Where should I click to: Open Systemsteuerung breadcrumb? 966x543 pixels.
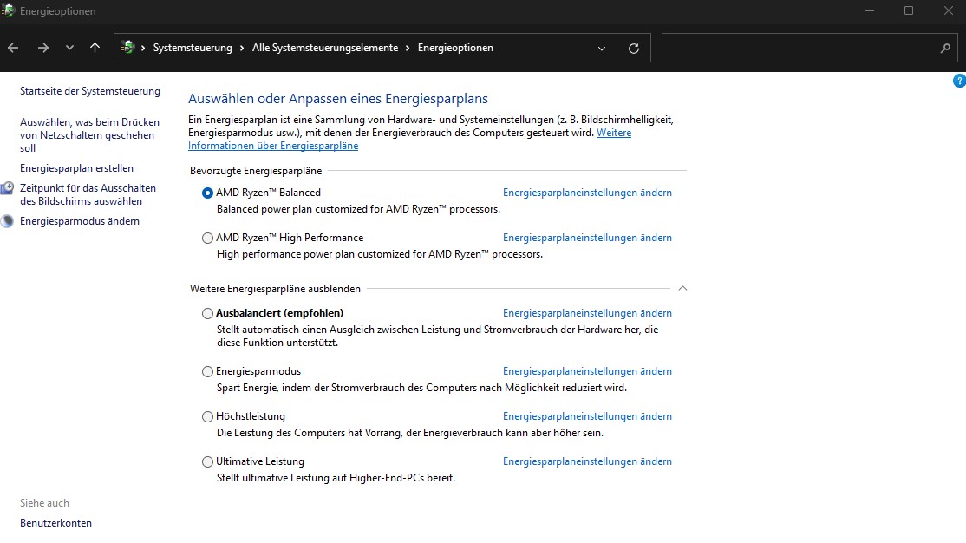[193, 48]
